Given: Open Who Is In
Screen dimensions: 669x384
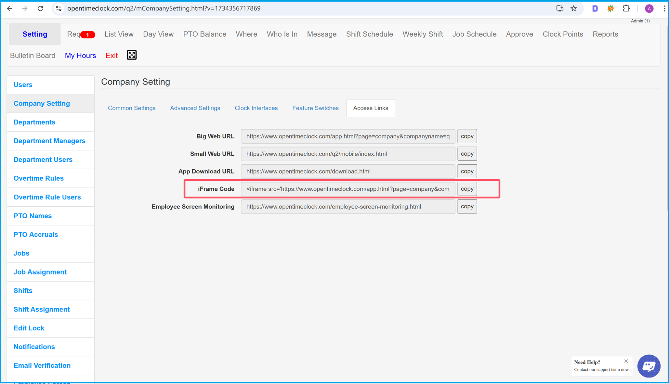Looking at the screenshot, I should (x=282, y=34).
